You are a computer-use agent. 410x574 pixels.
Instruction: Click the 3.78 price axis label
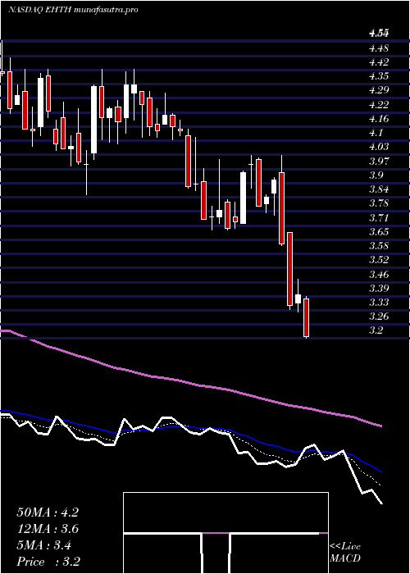[x=379, y=203]
